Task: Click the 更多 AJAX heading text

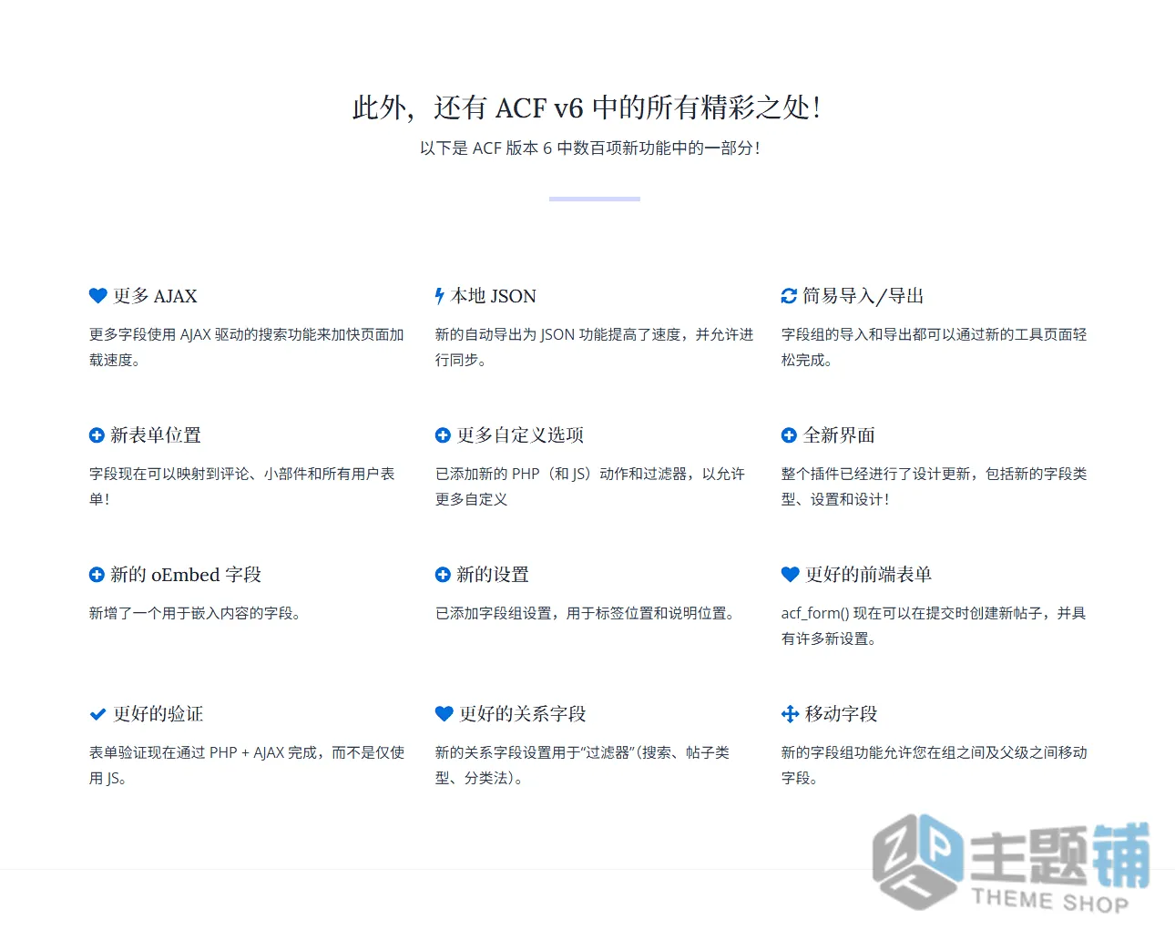Action: (x=155, y=296)
